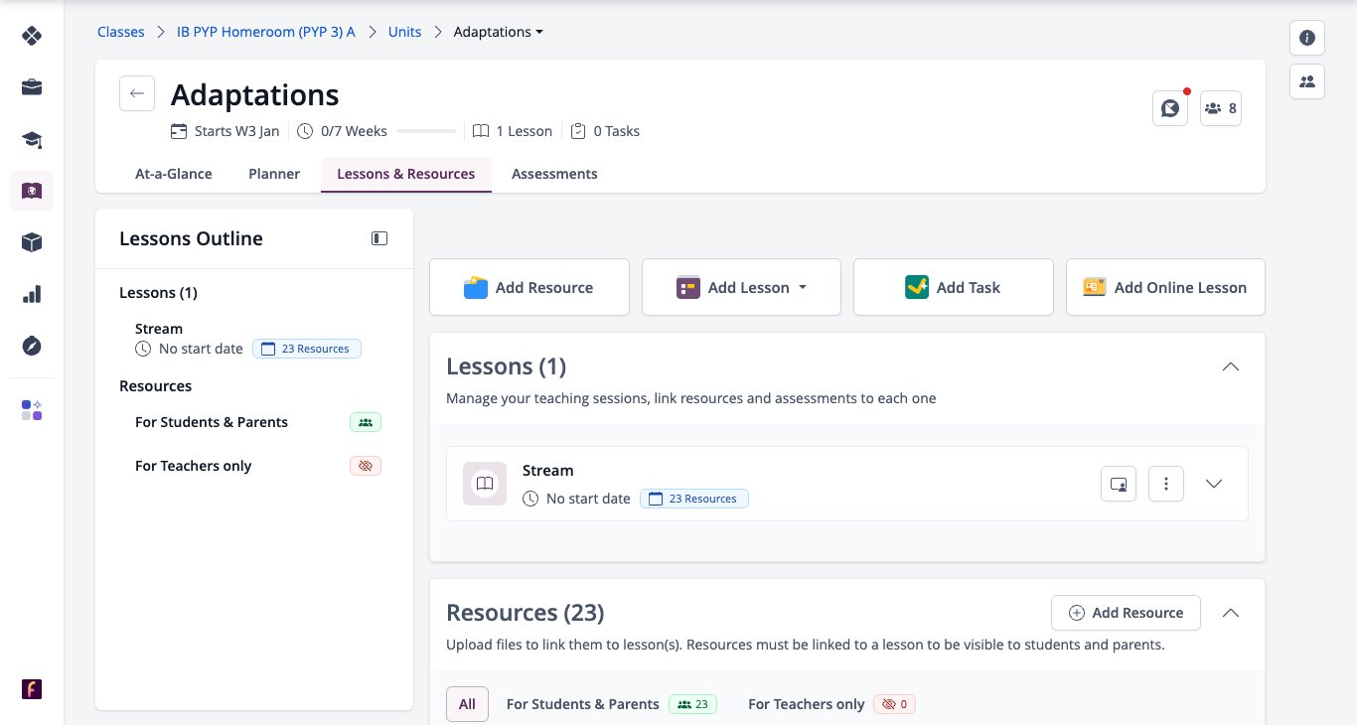Open the Adaptations breadcrumb dropdown
Screen dimensions: 1357x725
tap(499, 32)
